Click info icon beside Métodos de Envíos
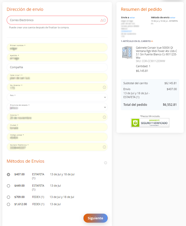The height and width of the screenshot is (226, 186). click(x=105, y=163)
